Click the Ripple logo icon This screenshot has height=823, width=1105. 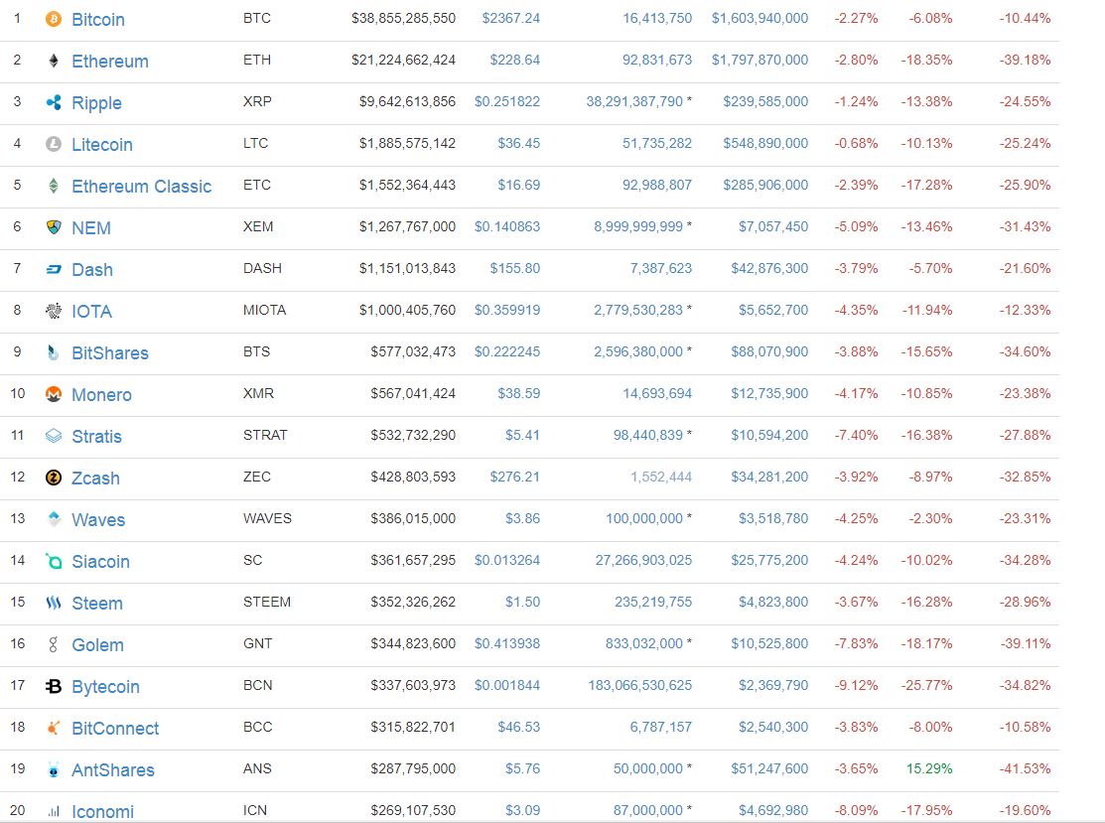pyautogui.click(x=54, y=102)
